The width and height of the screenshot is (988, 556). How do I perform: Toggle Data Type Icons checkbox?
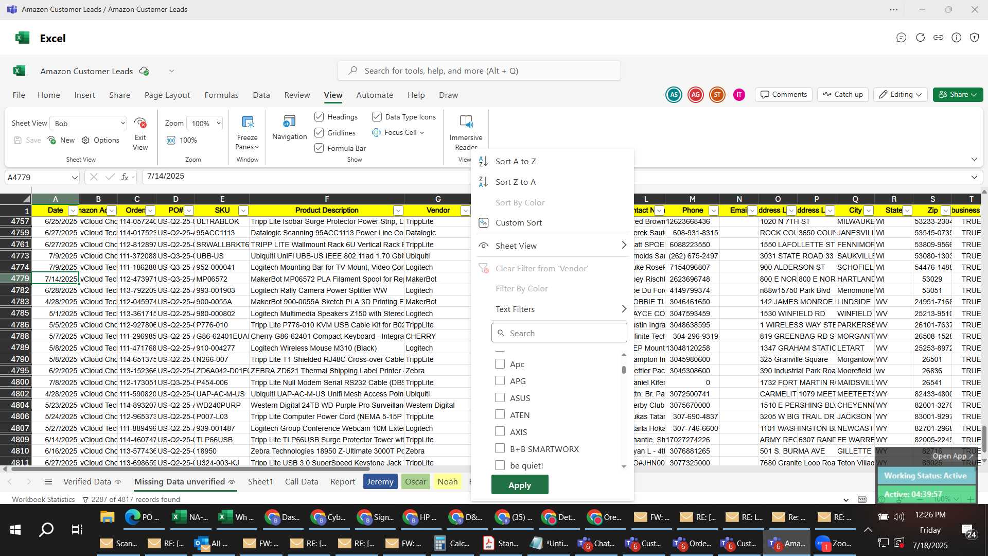pos(377,117)
